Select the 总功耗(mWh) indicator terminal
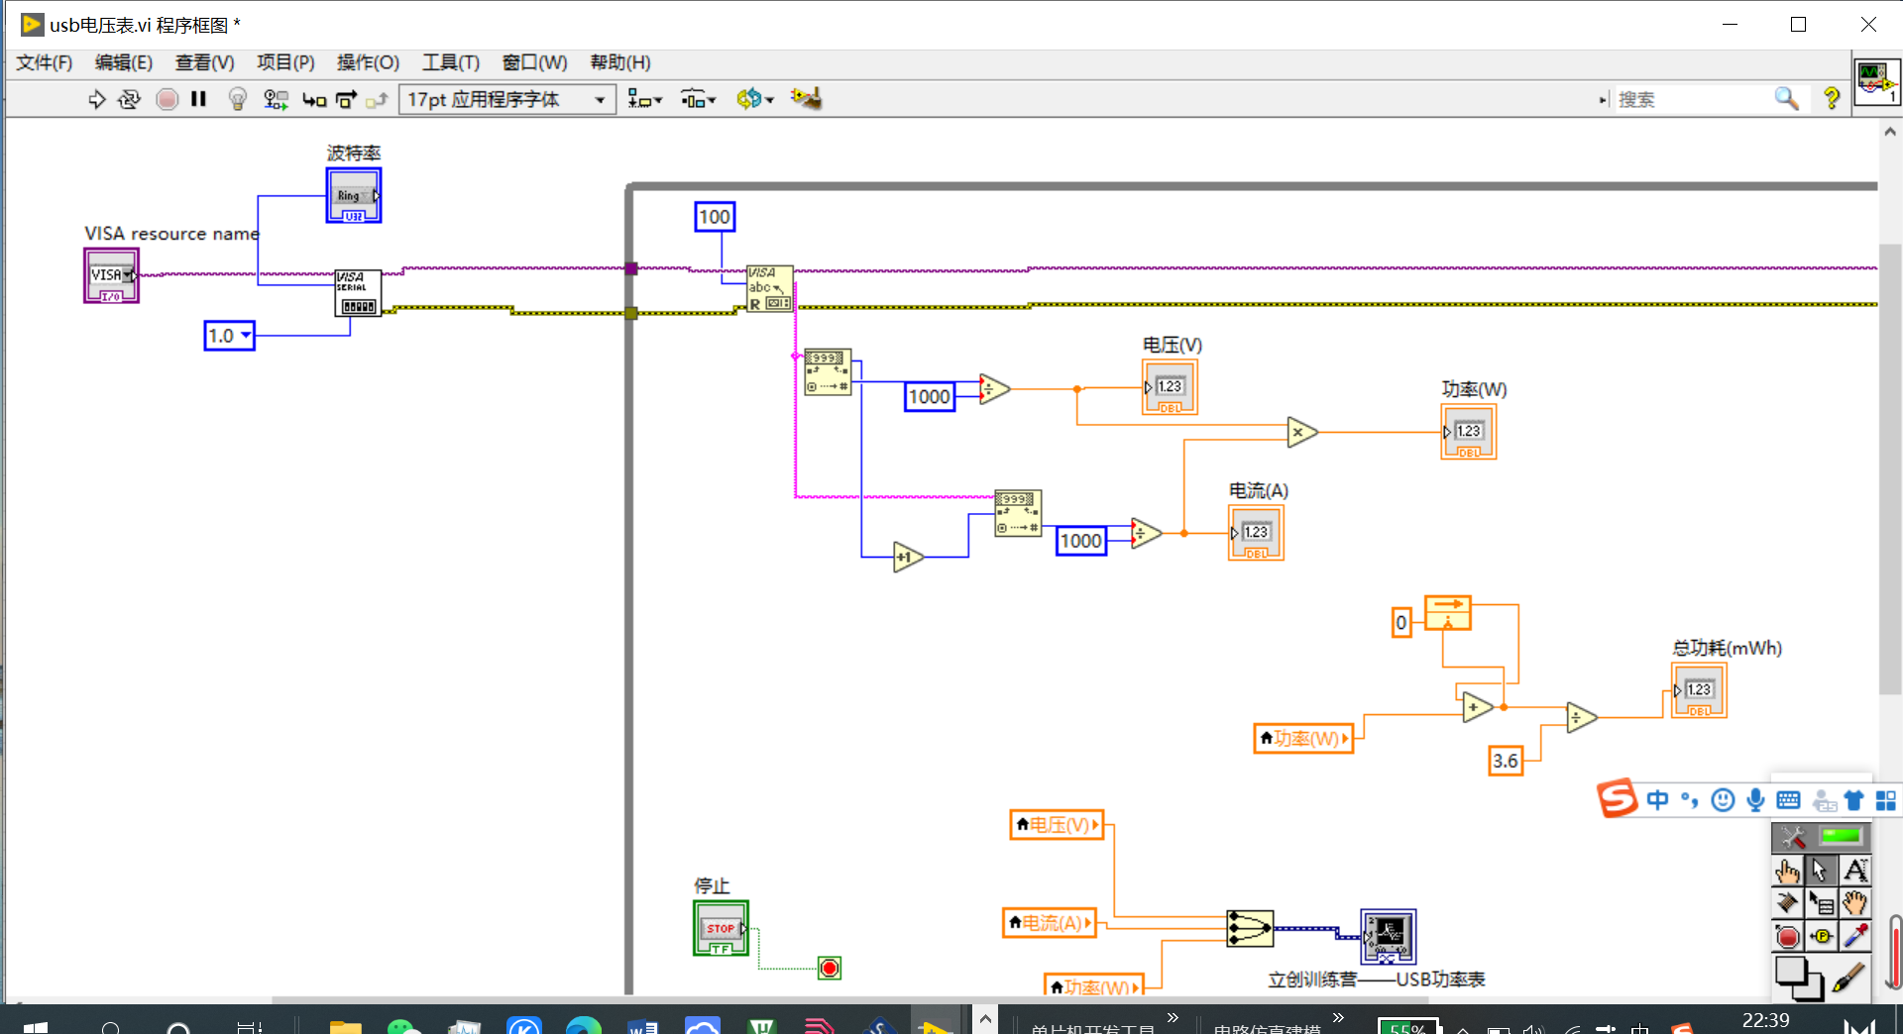 pos(1699,690)
